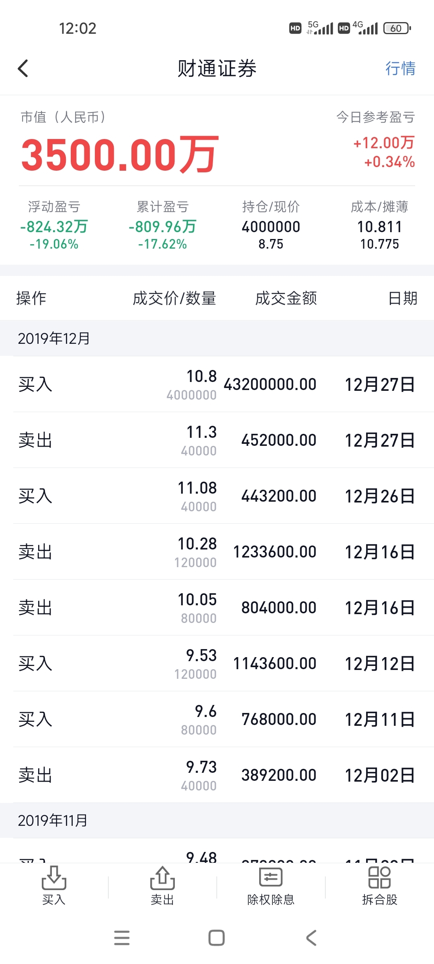This screenshot has width=434, height=964.
Task: Open the 行情 market quotes link
Action: [400, 68]
